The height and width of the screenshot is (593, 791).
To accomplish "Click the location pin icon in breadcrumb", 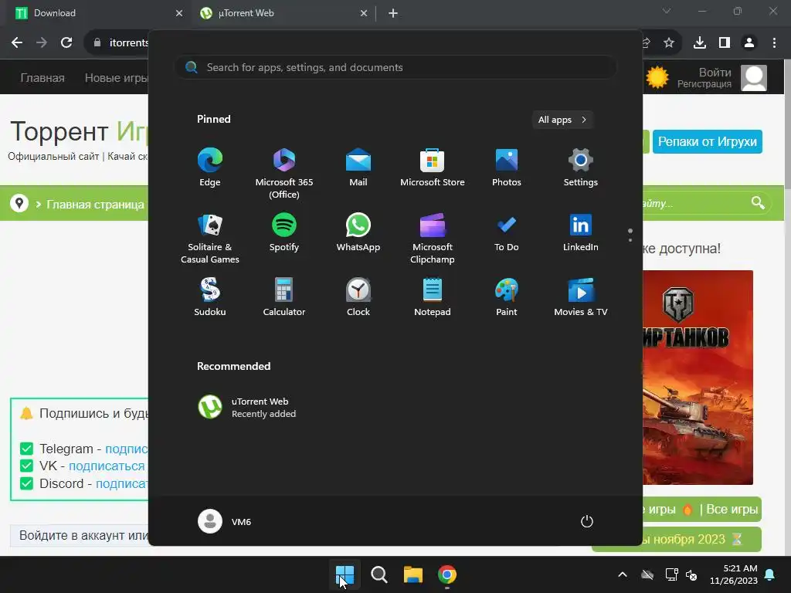I will 19,203.
